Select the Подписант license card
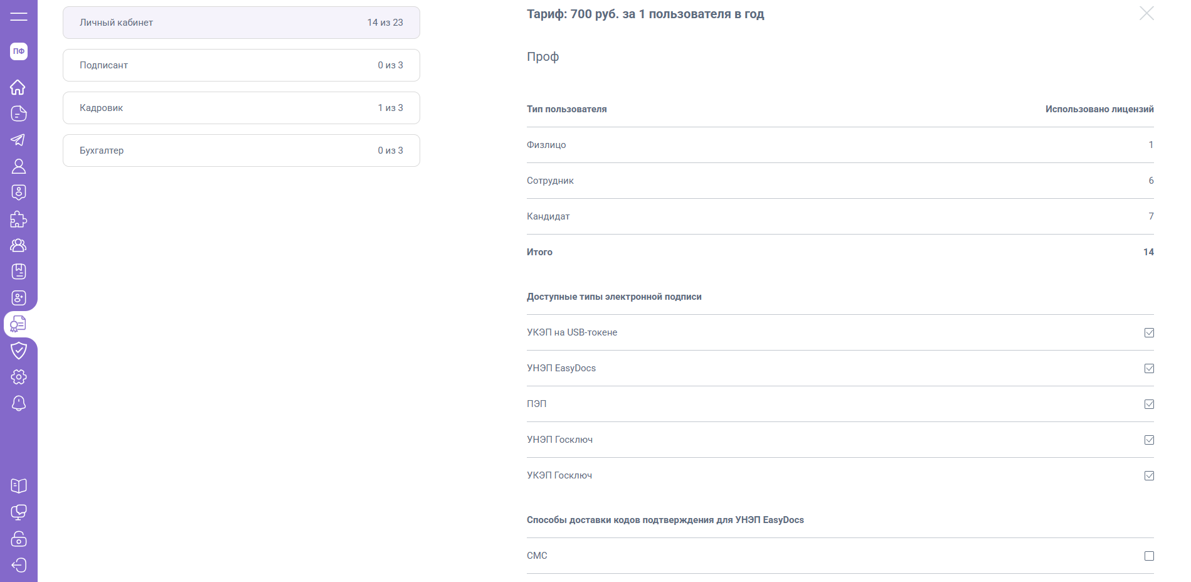Image resolution: width=1191 pixels, height=582 pixels. (241, 65)
